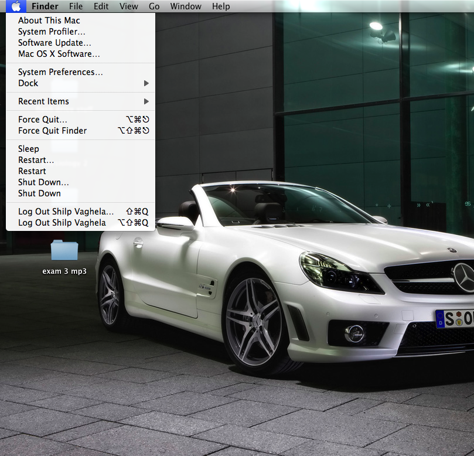
Task: Open System Preferences
Action: pyautogui.click(x=60, y=72)
